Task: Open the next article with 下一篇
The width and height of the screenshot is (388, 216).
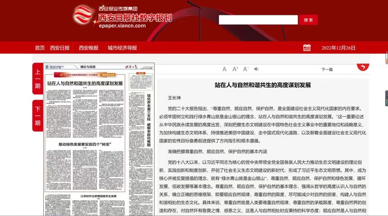Action: point(327,69)
